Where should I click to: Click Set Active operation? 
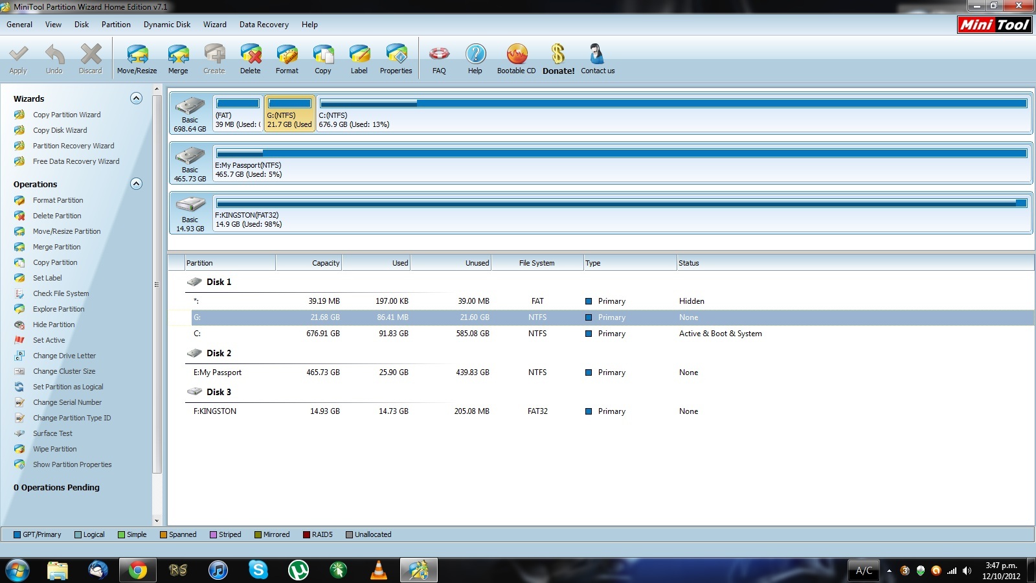click(49, 340)
